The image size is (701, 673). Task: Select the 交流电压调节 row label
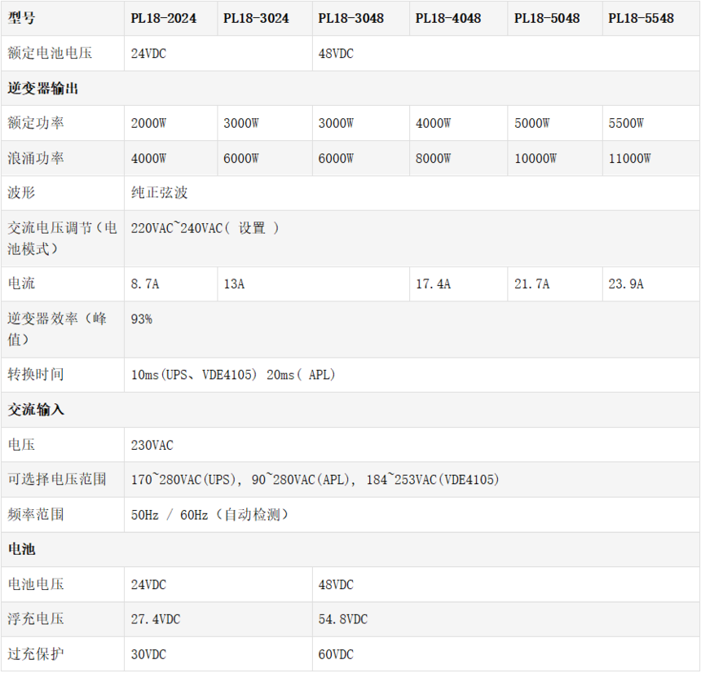[62, 238]
